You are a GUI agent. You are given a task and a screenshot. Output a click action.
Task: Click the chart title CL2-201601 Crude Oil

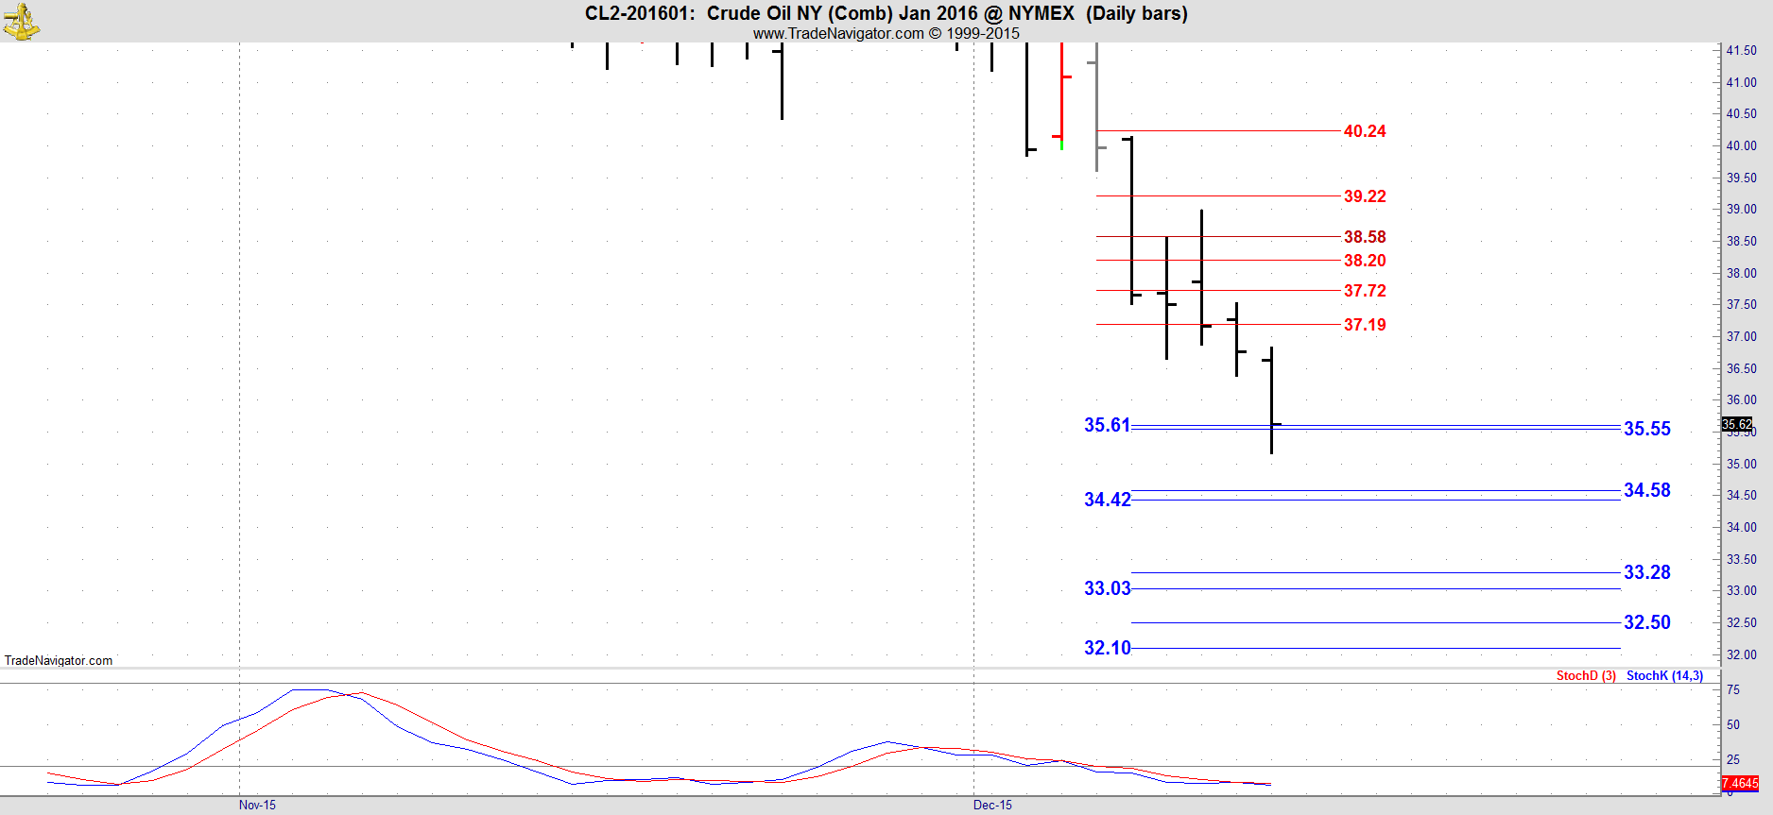[x=886, y=13]
